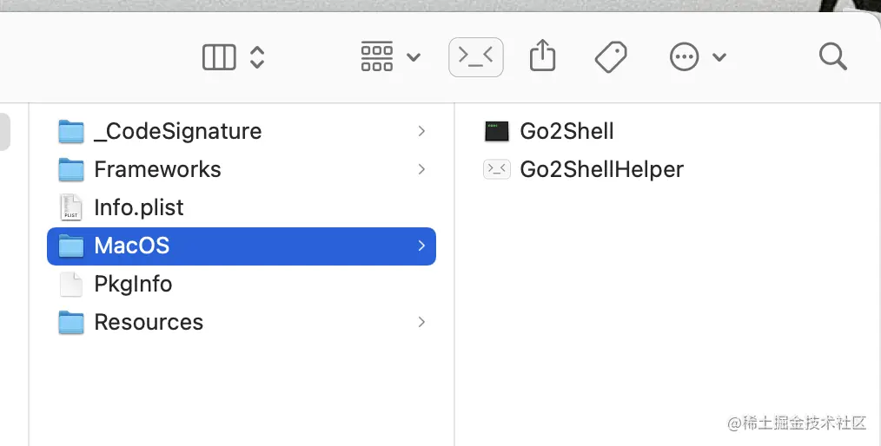Screen dimensions: 881x446
Task: Select the Go2Shell executable file
Action: [x=566, y=131]
